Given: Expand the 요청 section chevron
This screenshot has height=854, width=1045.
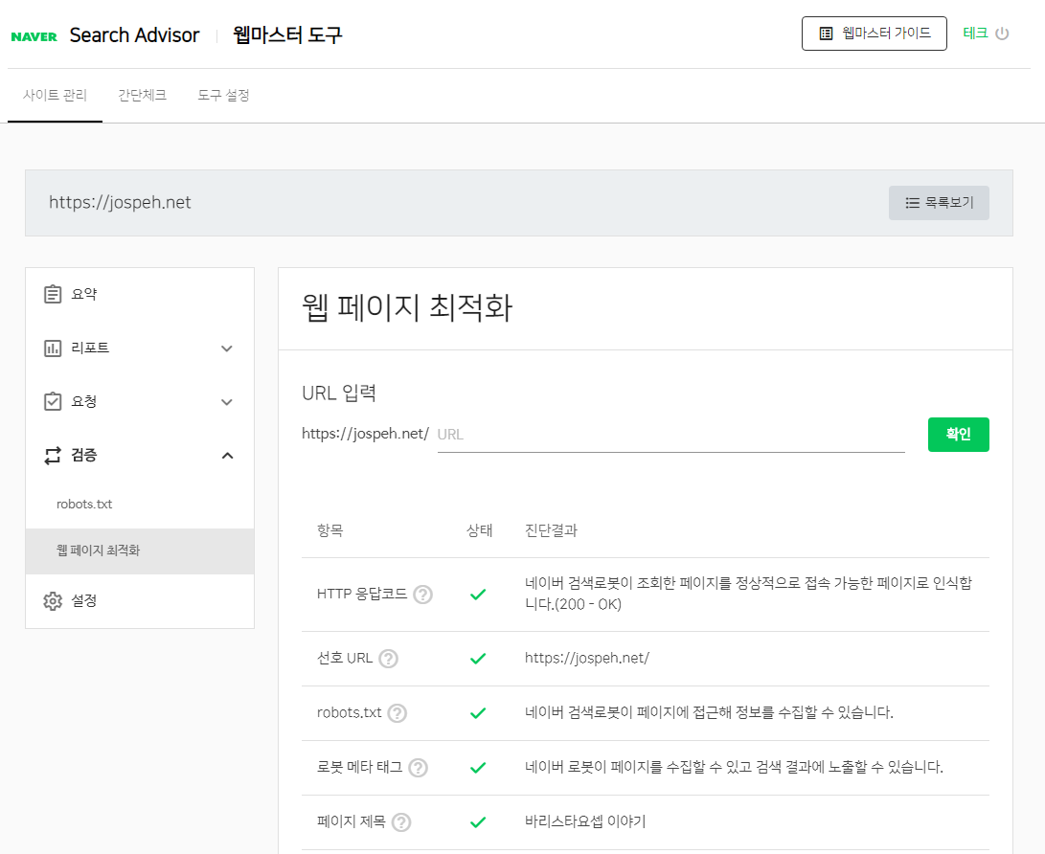Looking at the screenshot, I should coord(227,402).
